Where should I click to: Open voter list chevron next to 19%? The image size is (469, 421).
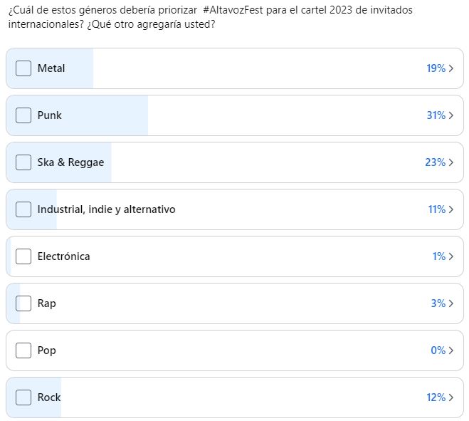[451, 68]
